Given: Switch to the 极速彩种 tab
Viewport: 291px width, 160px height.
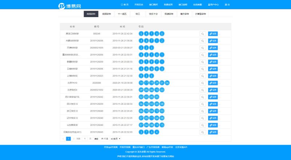Looking at the screenshot, I should (169, 14).
